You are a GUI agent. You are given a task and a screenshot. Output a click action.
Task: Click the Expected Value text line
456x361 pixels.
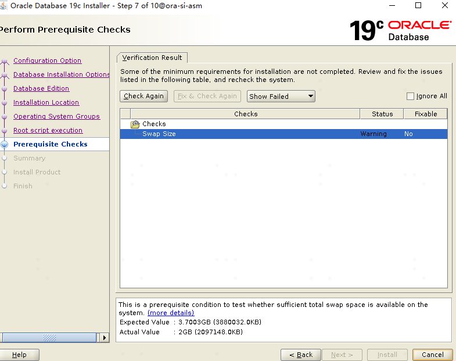click(191, 322)
